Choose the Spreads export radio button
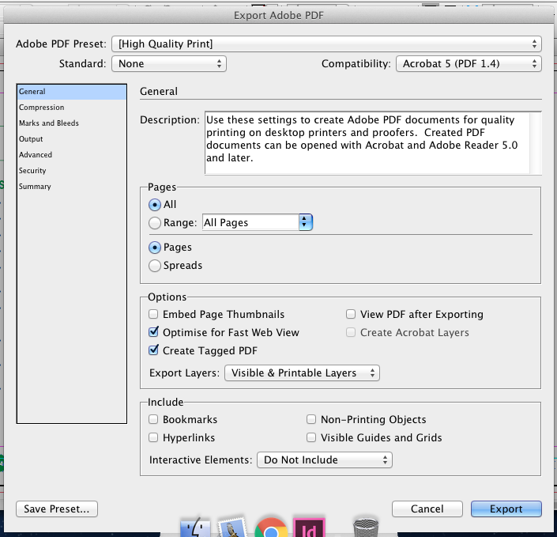Viewport: 557px width, 537px height. (155, 266)
